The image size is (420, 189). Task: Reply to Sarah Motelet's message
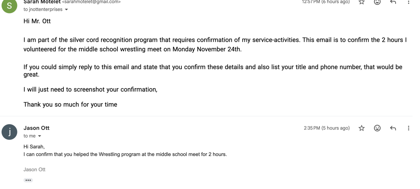[x=393, y=2]
